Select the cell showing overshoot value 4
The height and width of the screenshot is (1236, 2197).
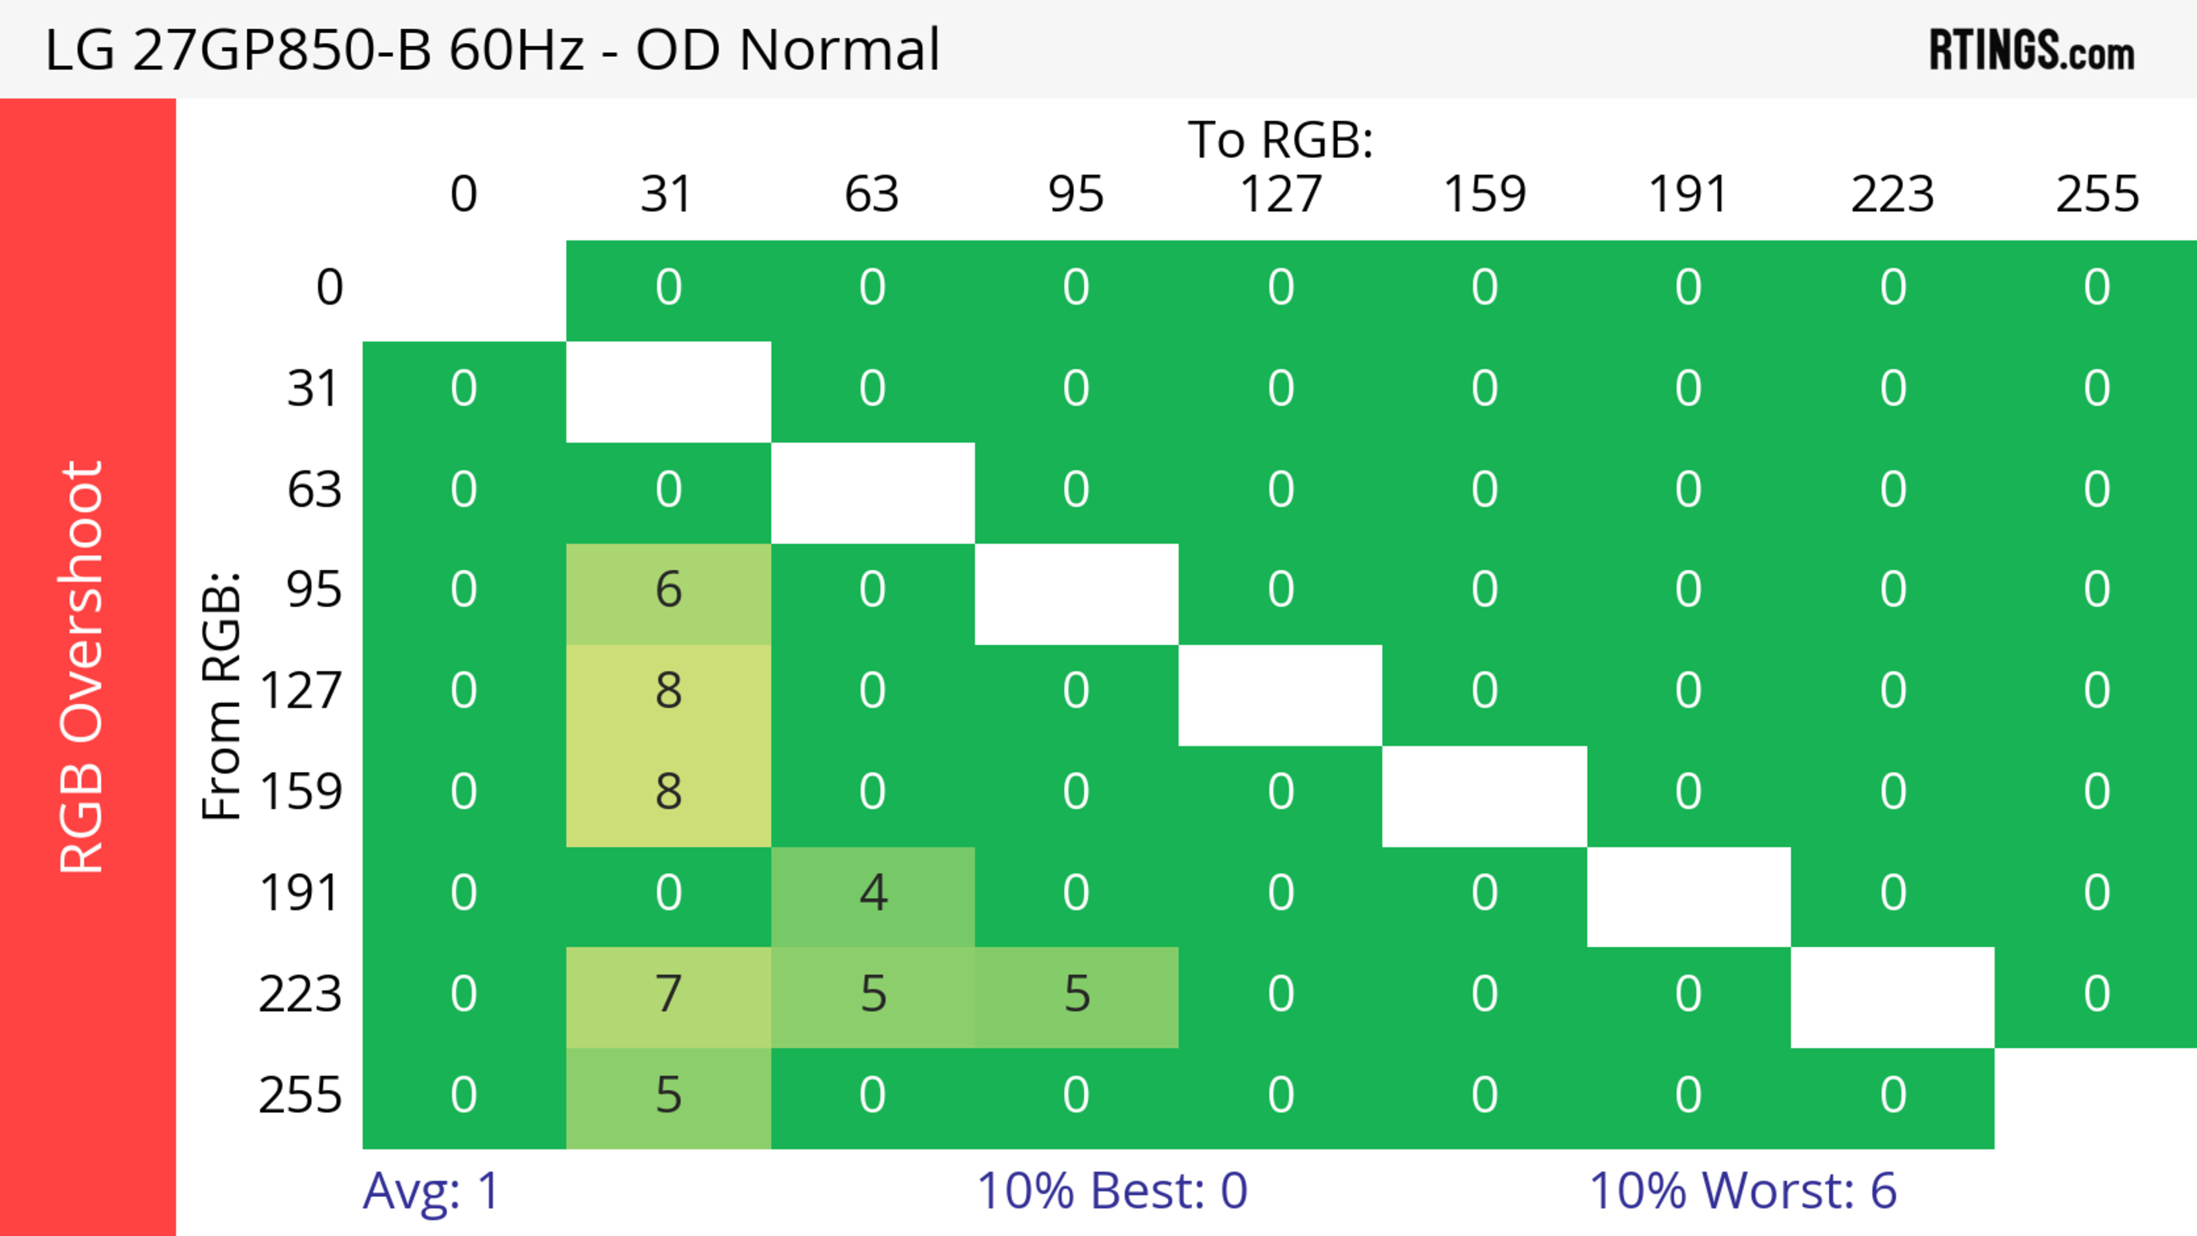click(x=873, y=894)
